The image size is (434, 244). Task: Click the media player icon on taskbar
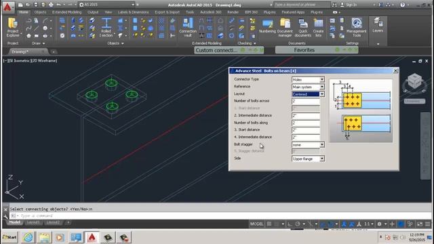pos(60,237)
